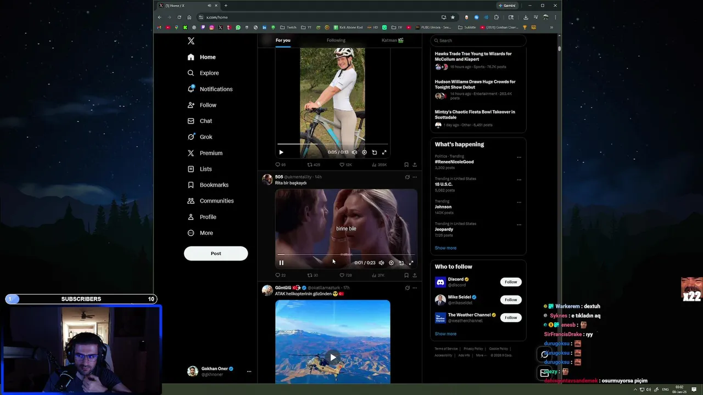This screenshot has width=703, height=395.
Task: Open the Notifications page
Action: pos(210,89)
